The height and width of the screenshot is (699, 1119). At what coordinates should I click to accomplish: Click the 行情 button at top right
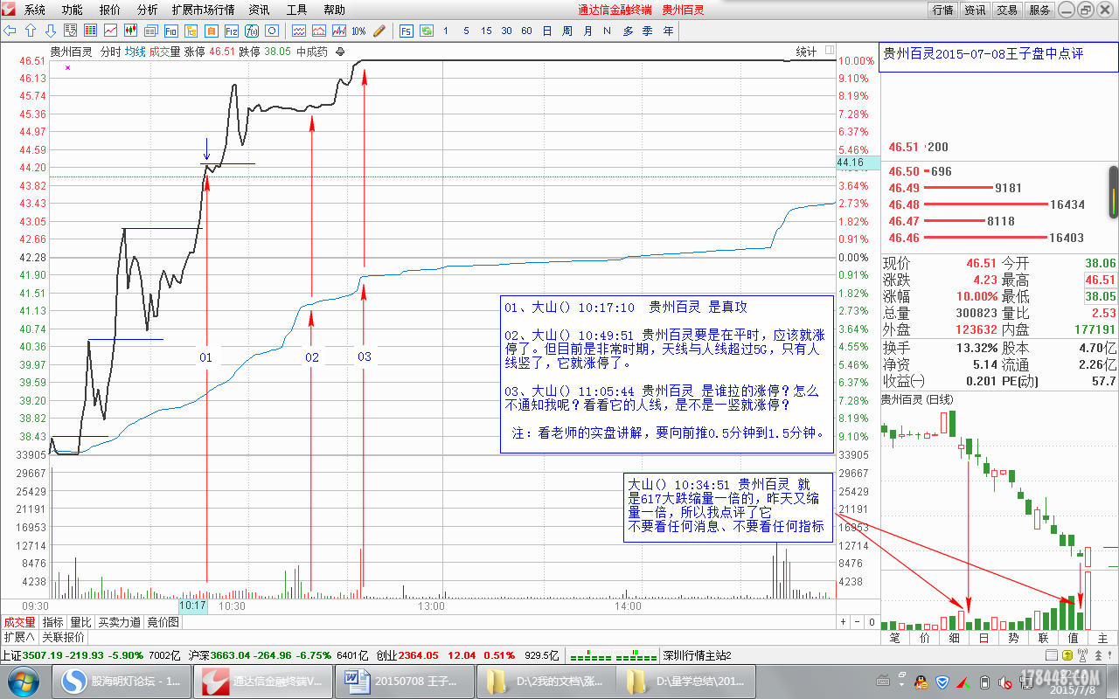click(x=943, y=10)
